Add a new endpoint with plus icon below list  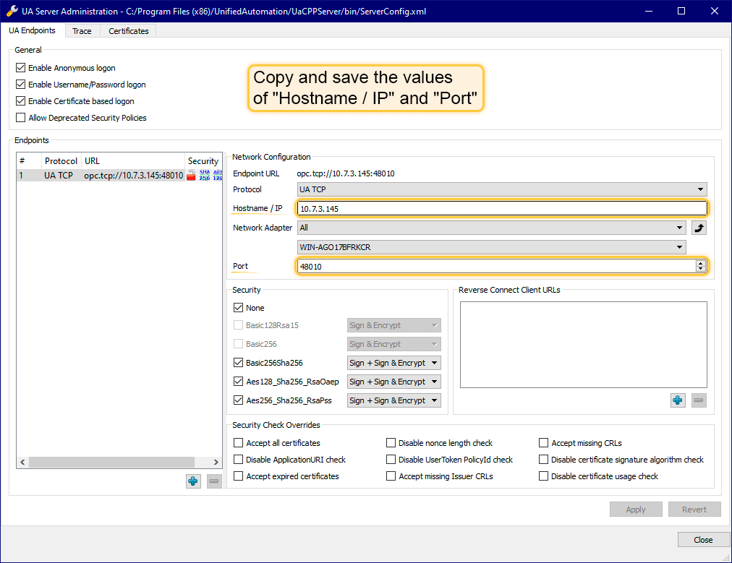point(193,481)
